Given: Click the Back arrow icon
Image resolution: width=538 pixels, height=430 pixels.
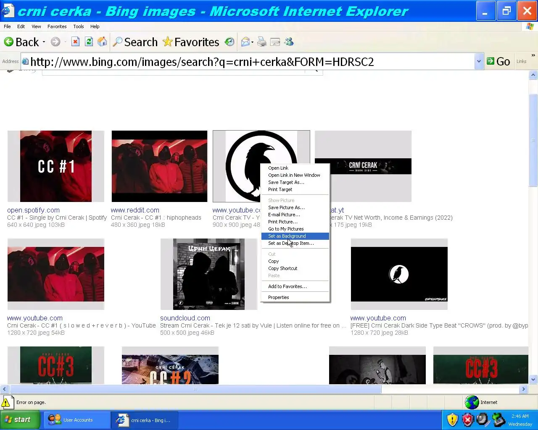Looking at the screenshot, I should point(8,42).
